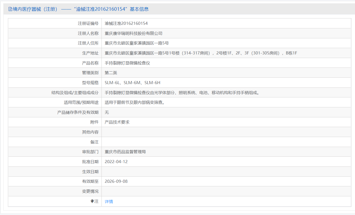Click the expiry date 2026-09-08
Image resolution: width=355 pixels, height=215 pixels.
click(116, 182)
